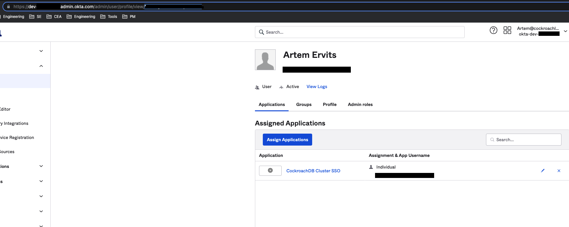The image size is (569, 227).
Task: Switch to the Profile tab
Action: tap(329, 104)
